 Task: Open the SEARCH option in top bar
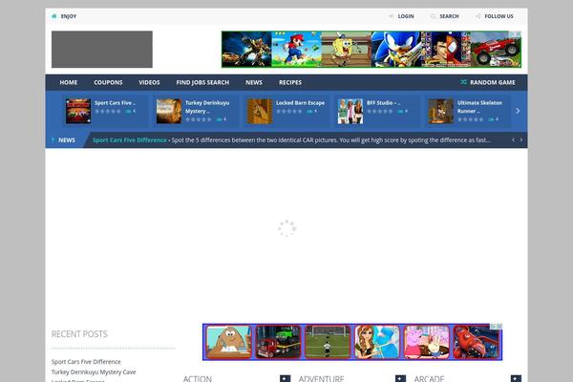[x=449, y=16]
